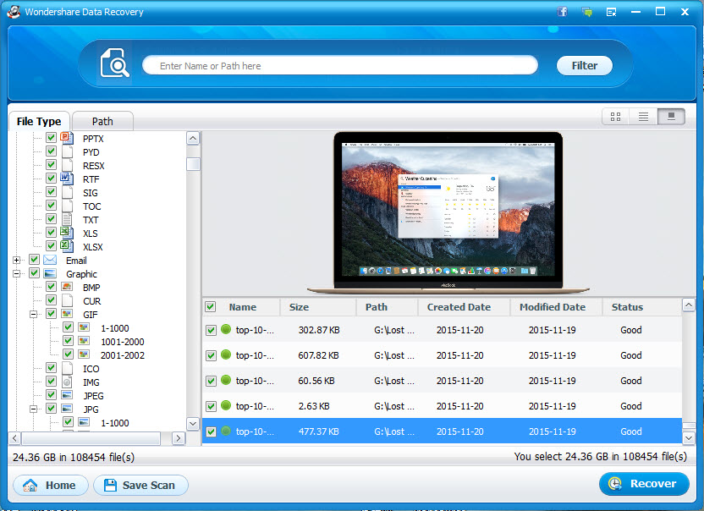Uncheck the GIF 2001-2002 checkbox
The height and width of the screenshot is (511, 704).
68,354
